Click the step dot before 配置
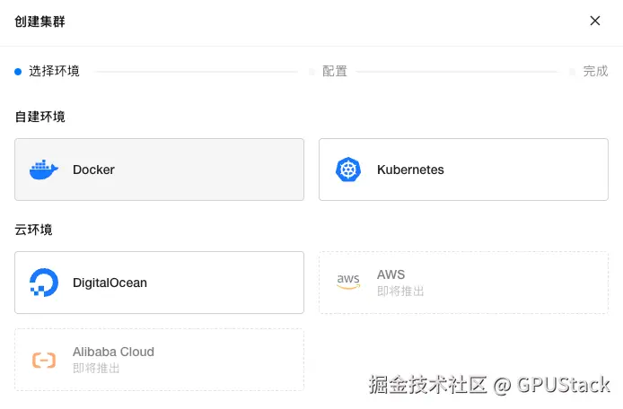Viewport: 623px width, 409px height. tap(311, 72)
